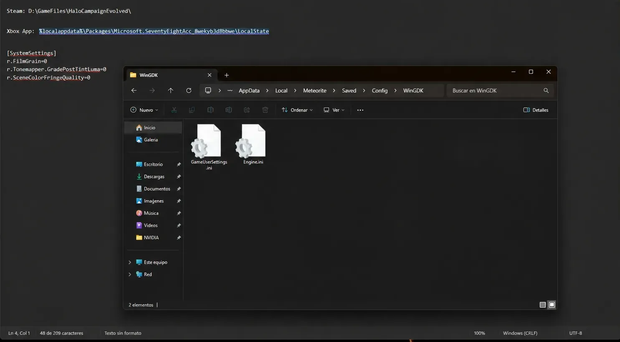Click Local in the address breadcrumb
The image size is (620, 342).
(x=281, y=91)
